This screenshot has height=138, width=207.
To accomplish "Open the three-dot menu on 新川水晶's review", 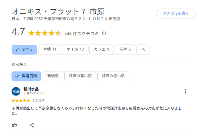I will pyautogui.click(x=186, y=92).
